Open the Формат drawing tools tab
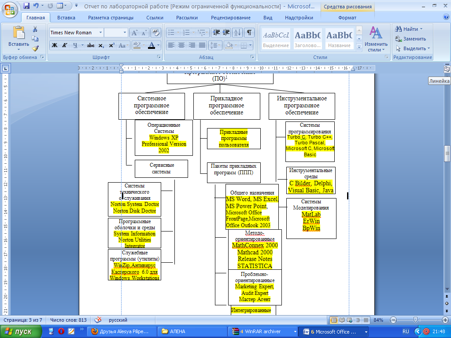Viewport: 451px width, 338px height. pyautogui.click(x=347, y=18)
